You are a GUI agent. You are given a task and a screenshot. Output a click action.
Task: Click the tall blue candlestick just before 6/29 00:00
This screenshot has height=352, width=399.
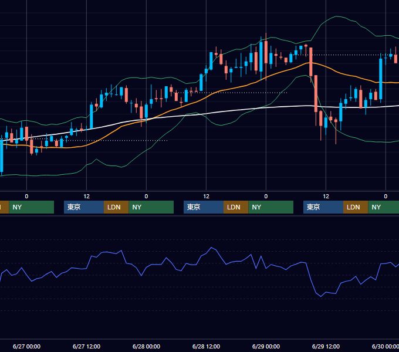(261, 56)
